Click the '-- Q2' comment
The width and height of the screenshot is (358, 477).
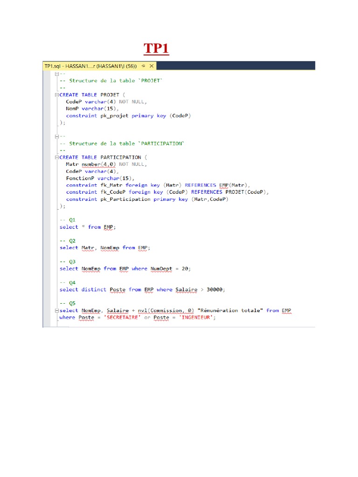click(x=68, y=241)
